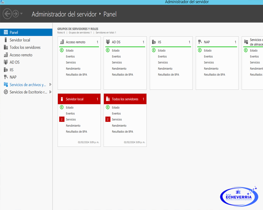Click the NAP tile header
This screenshot has width=263, height=210.
[x=217, y=42]
